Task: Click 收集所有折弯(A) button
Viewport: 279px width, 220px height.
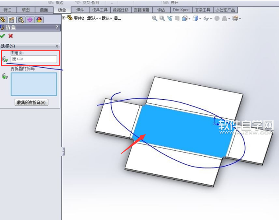Action: click(x=31, y=102)
